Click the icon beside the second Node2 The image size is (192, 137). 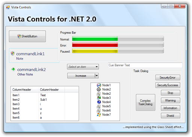tap(99, 94)
